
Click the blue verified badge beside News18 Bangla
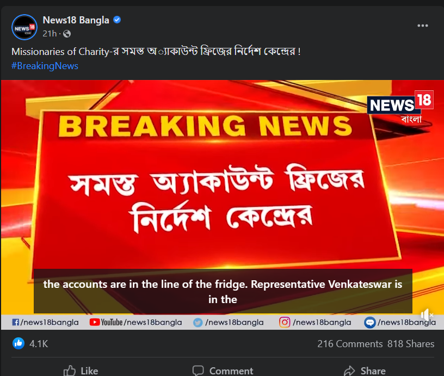coord(116,20)
